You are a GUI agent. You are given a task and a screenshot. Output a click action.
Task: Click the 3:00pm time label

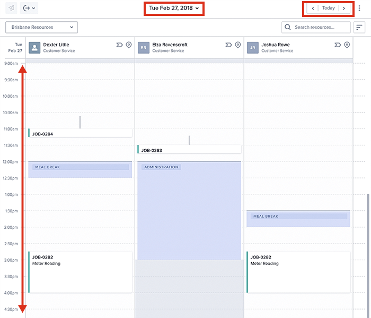click(11, 260)
